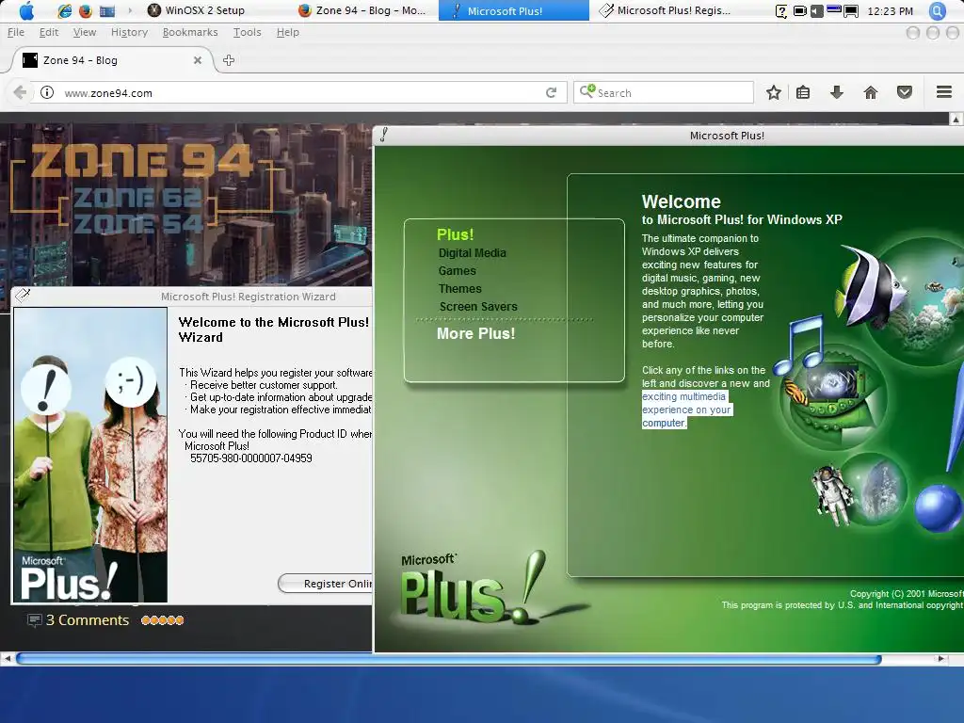
Task: Select Microsoft Plus! Registration taskbar item
Action: pyautogui.click(x=665, y=10)
